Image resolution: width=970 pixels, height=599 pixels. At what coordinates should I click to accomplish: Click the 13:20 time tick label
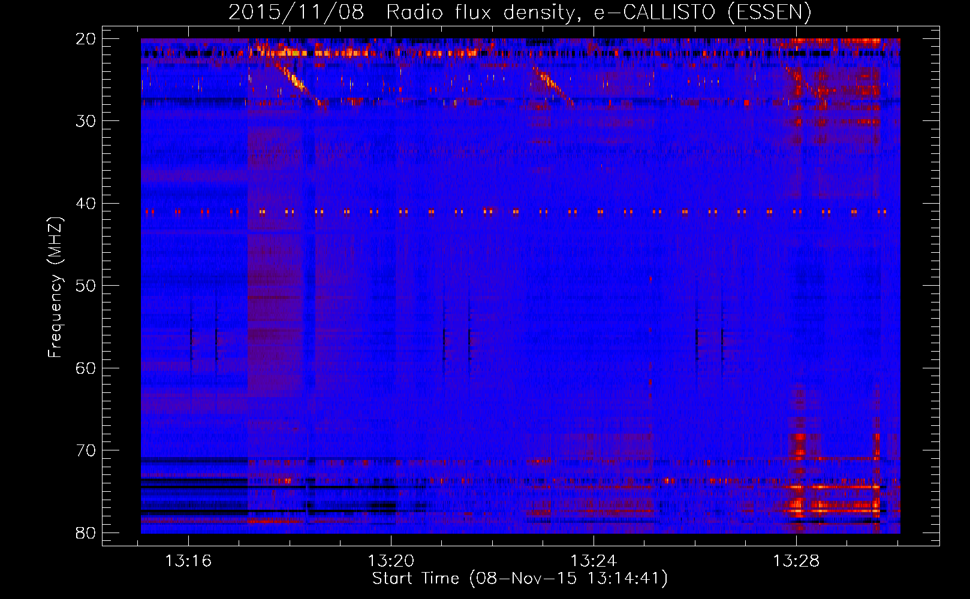pyautogui.click(x=391, y=561)
